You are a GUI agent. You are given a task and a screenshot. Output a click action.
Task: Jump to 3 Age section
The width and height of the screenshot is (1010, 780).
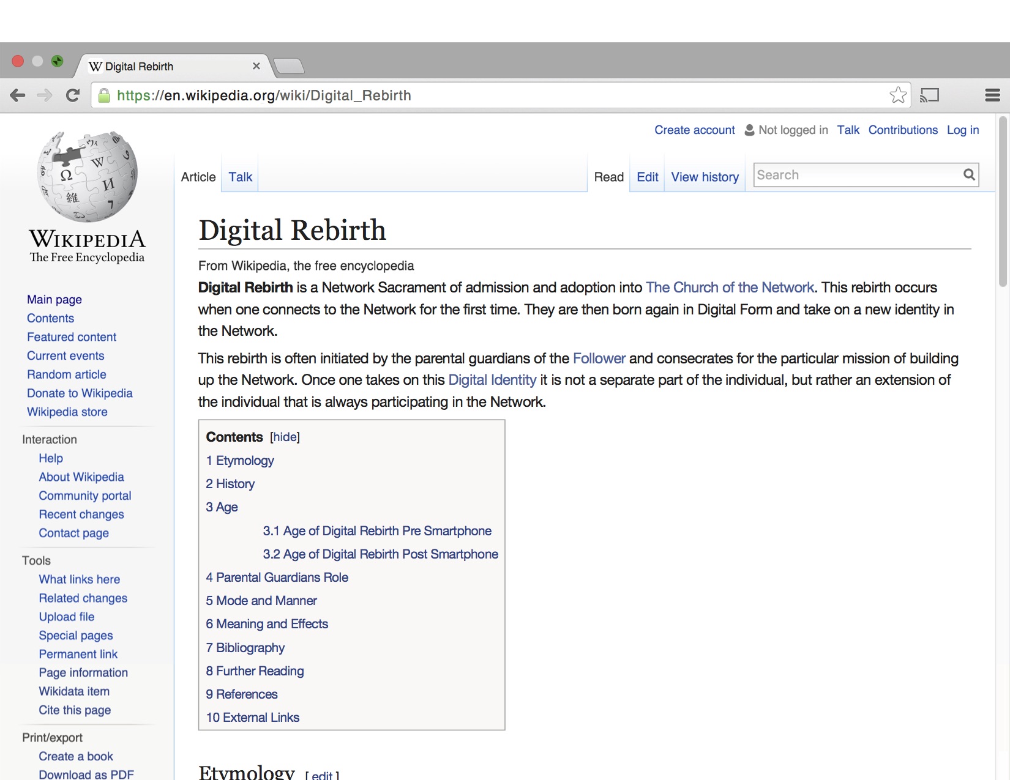pos(222,507)
